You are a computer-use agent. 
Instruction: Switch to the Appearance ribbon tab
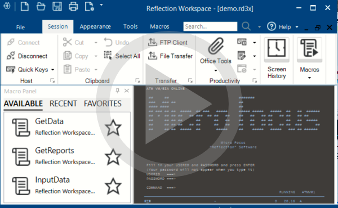pos(95,26)
